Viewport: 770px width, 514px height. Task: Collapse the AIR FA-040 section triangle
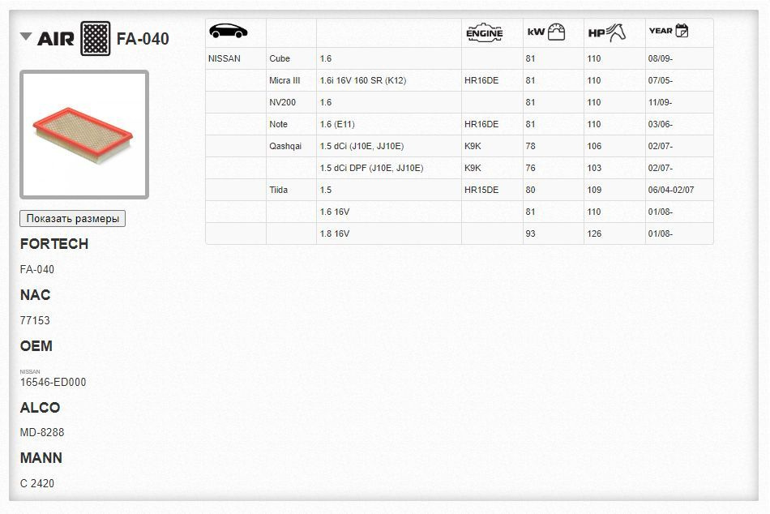point(26,36)
